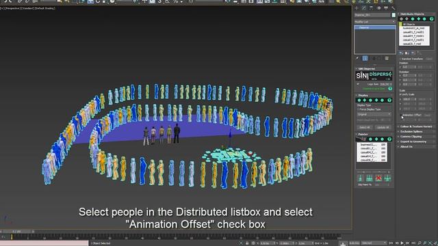Enable the Animation Offset checkbox

coord(401,115)
